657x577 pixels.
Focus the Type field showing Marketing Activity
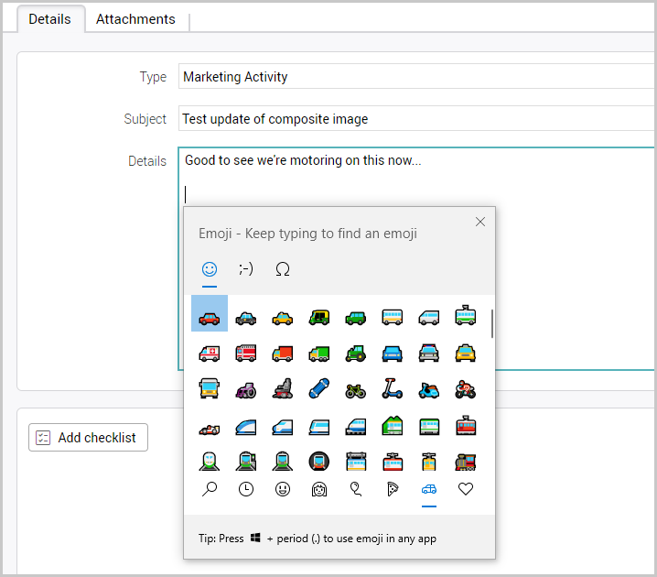[417, 76]
